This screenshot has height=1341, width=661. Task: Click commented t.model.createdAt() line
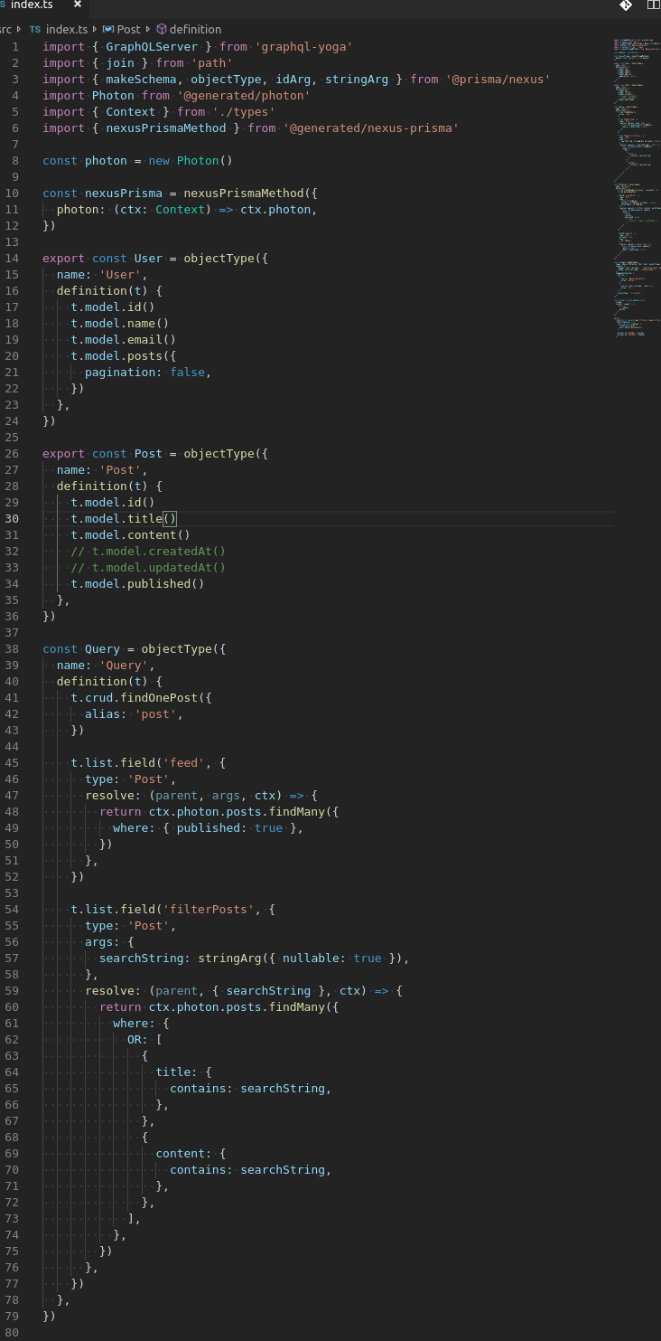148,552
